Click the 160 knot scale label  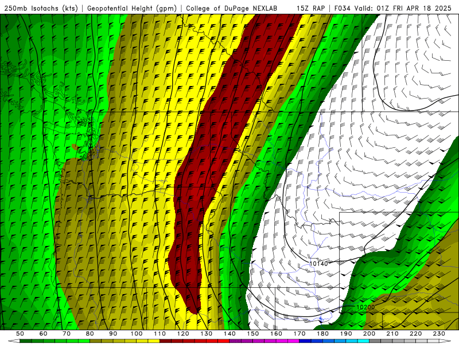pyautogui.click(x=276, y=334)
